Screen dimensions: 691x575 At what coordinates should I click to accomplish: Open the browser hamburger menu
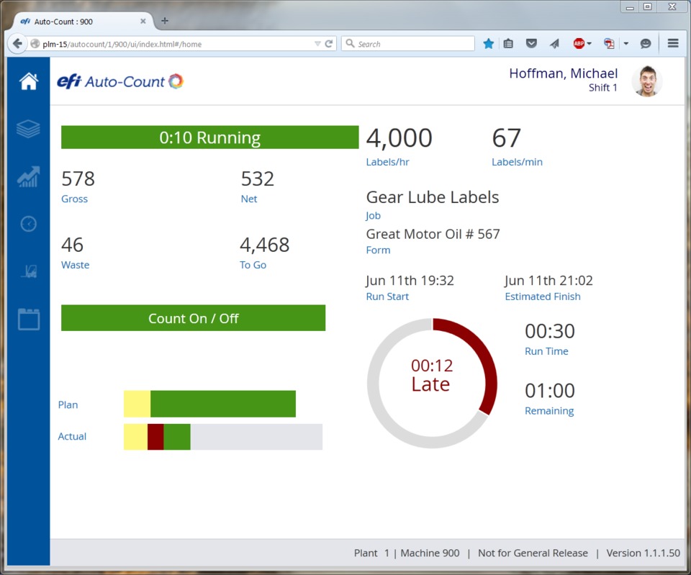(673, 43)
